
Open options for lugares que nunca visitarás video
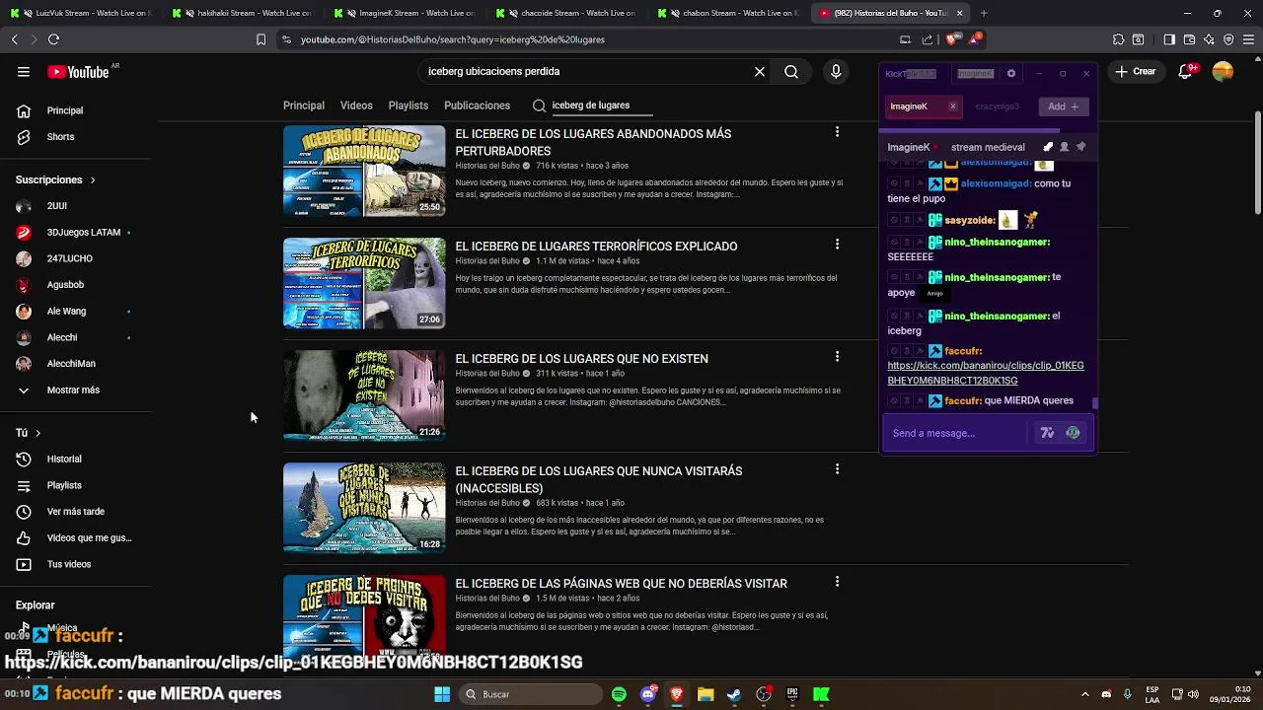coord(837,469)
